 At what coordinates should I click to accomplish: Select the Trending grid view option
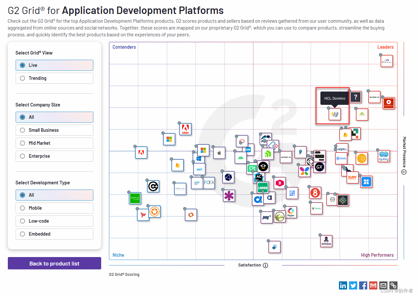54,78
